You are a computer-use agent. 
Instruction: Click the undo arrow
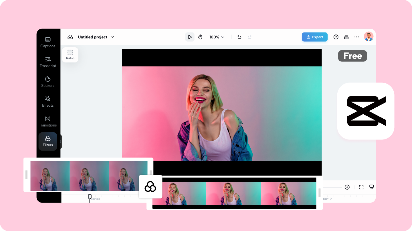(239, 37)
